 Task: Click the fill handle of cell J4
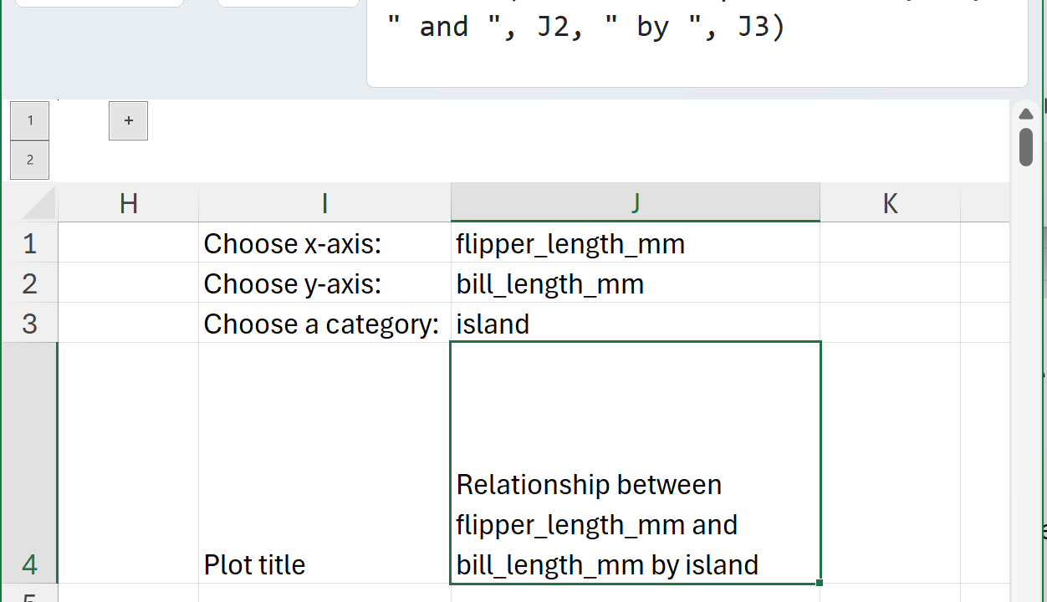coord(820,583)
